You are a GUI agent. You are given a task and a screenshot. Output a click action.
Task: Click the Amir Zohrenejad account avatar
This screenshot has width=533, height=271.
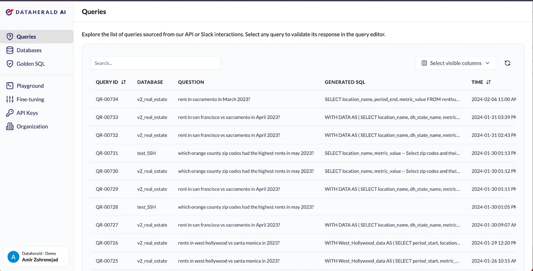pos(13,256)
